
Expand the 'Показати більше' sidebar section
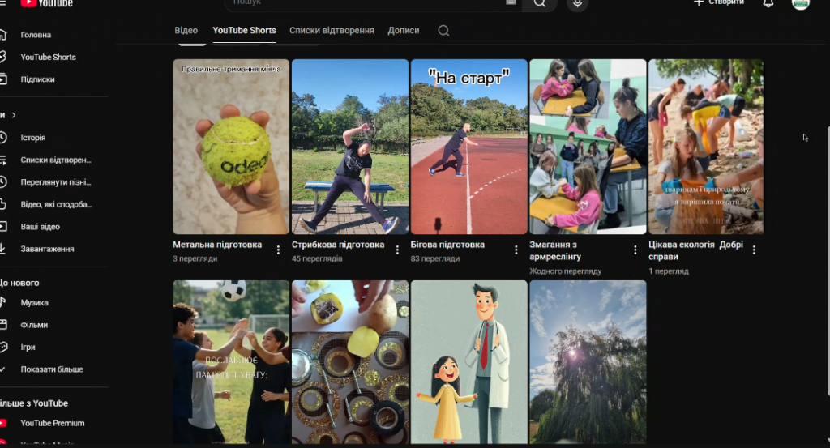coord(51,369)
